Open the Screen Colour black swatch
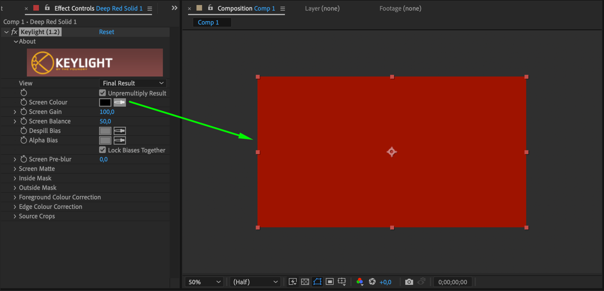The width and height of the screenshot is (604, 291). point(105,102)
